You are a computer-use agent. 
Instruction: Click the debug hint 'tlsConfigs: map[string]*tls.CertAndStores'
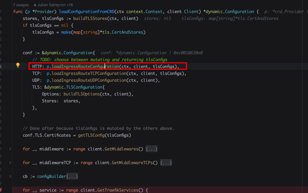230,19
